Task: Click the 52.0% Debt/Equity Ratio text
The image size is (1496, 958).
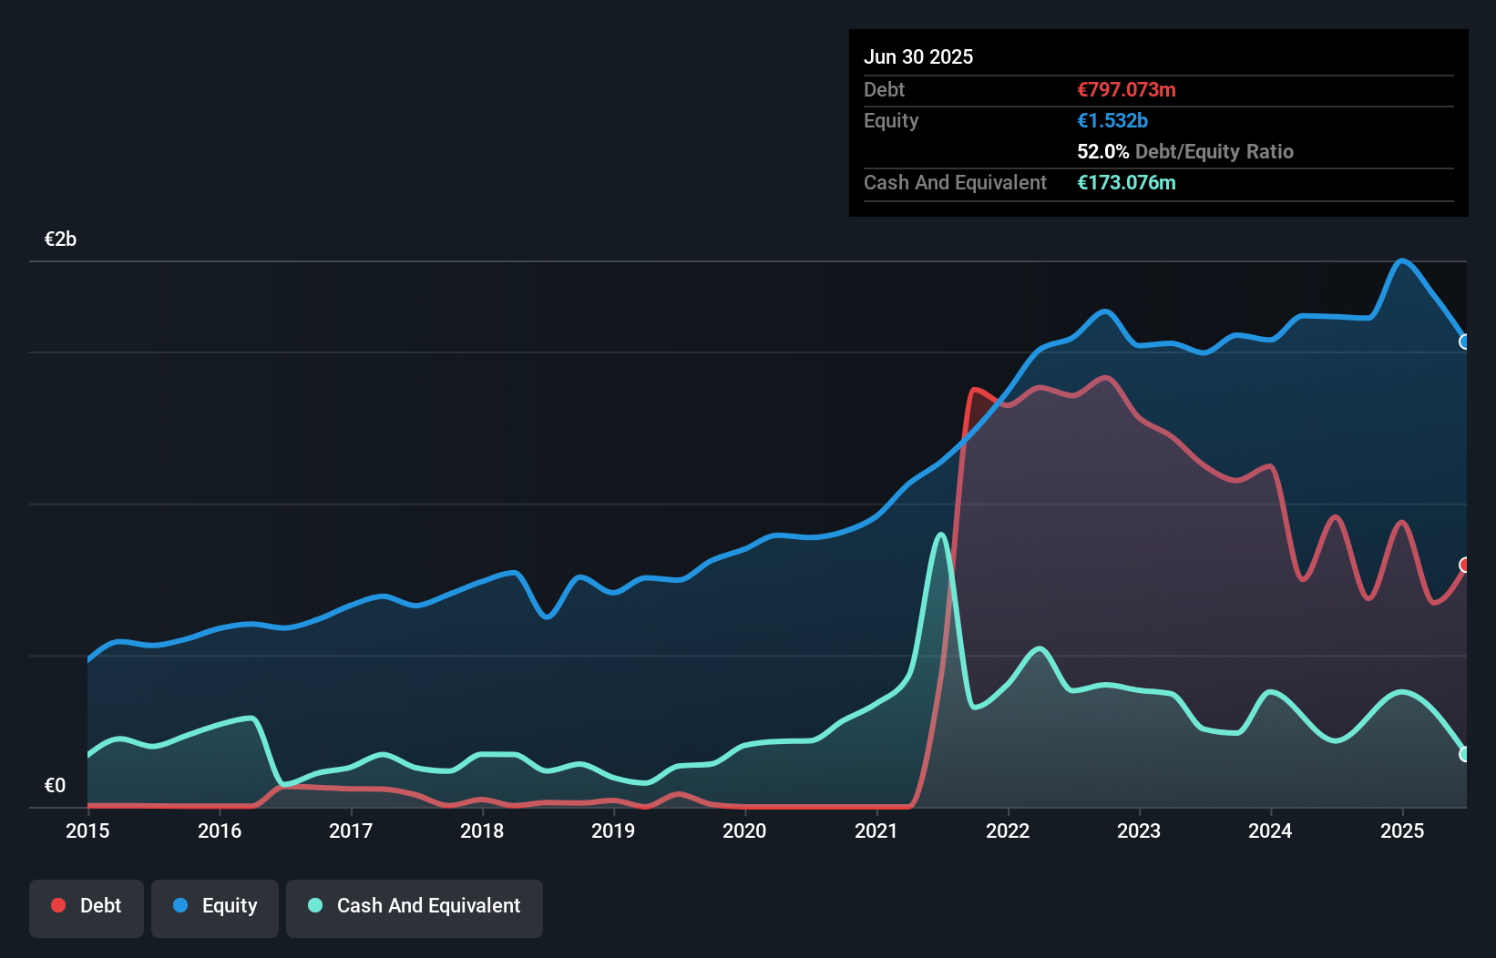Action: click(1185, 151)
